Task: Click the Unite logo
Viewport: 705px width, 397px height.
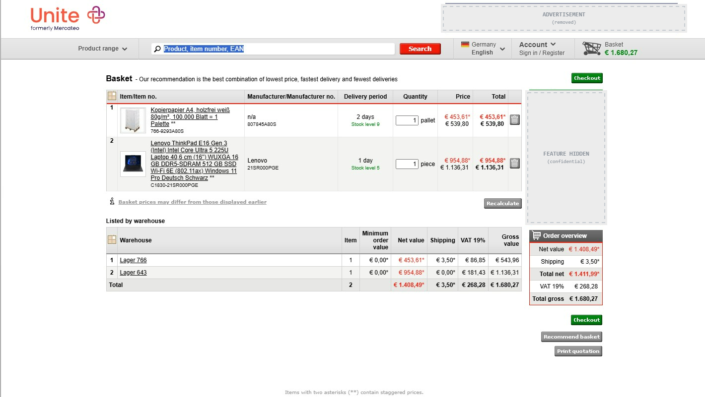Action: 68,18
